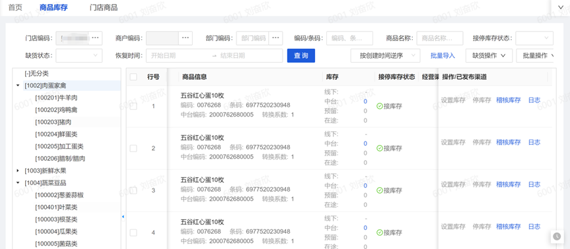The image size is (570, 249).
Task: Click green 接库存 status icon in row 1
Action: coord(380,106)
